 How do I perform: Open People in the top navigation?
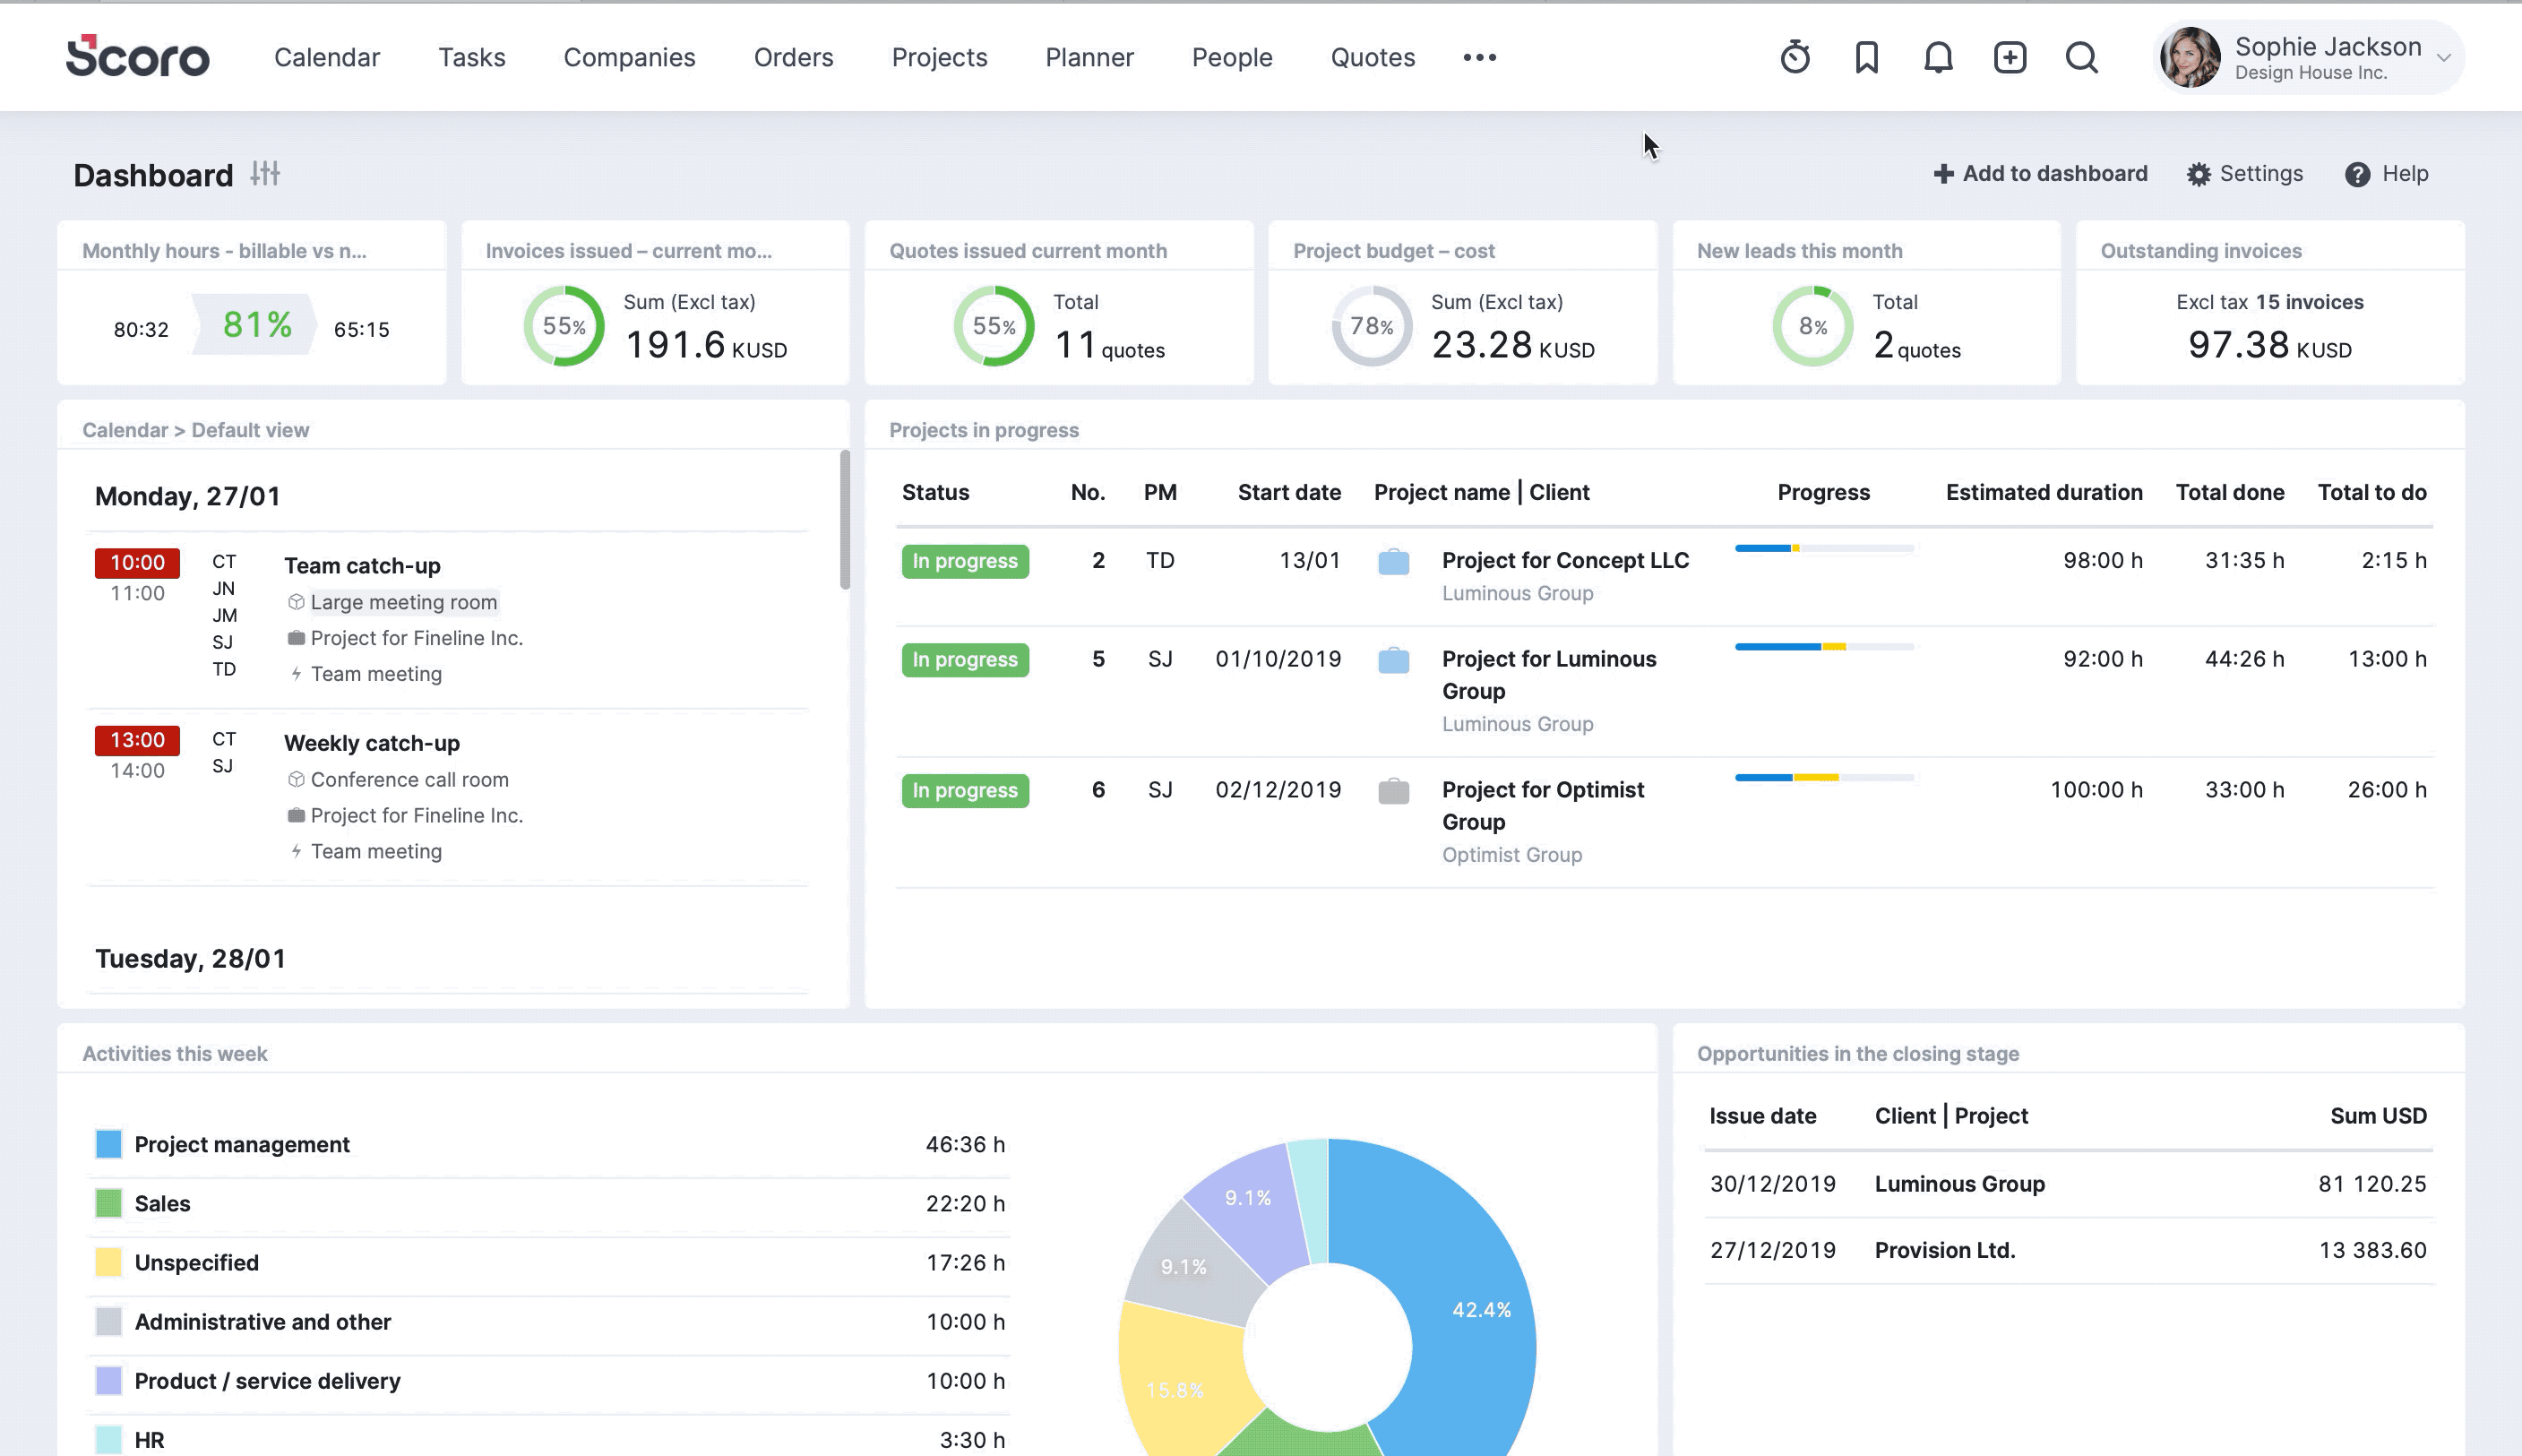coord(1232,57)
